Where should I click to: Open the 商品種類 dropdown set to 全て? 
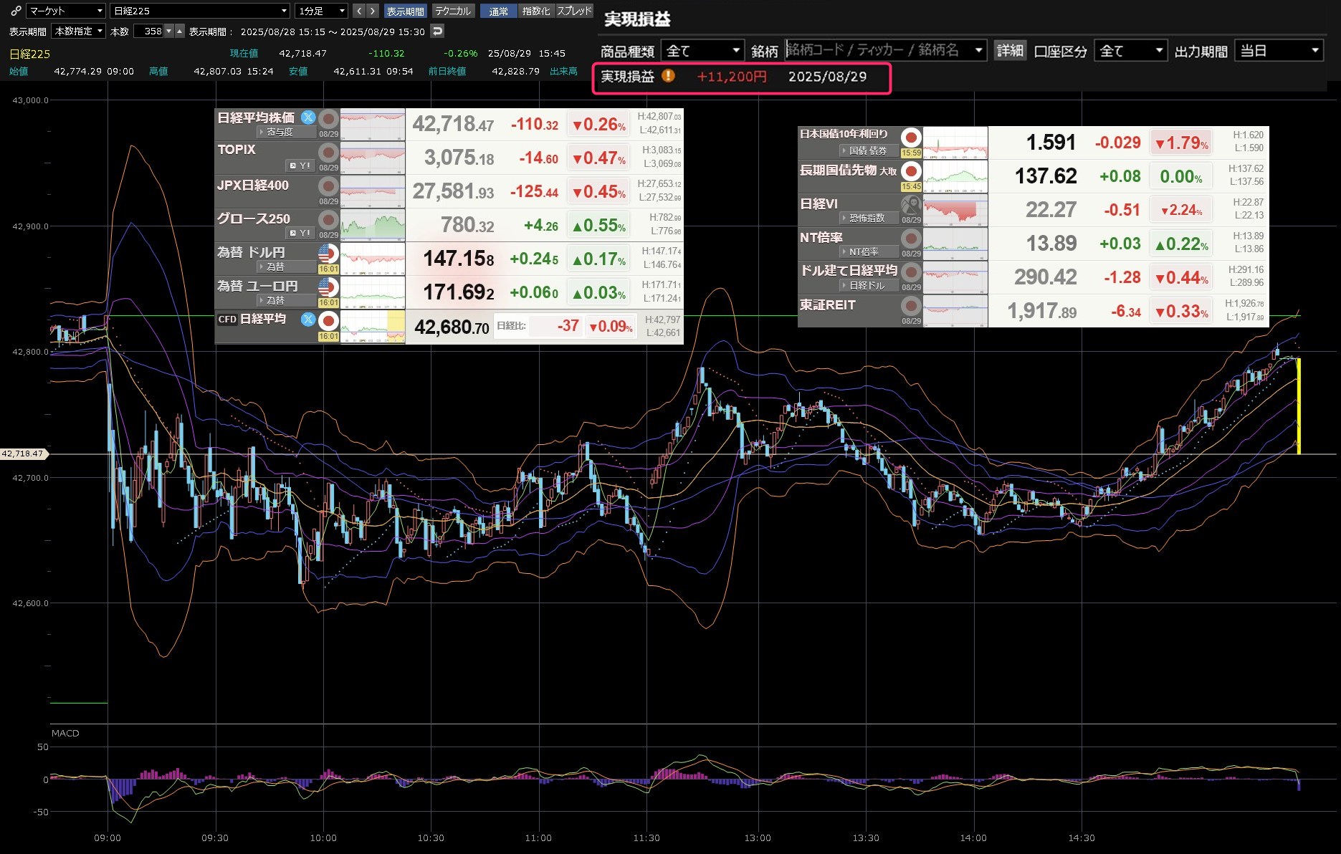(702, 51)
